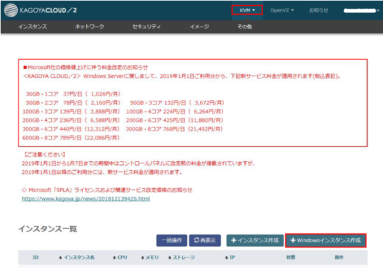The width and height of the screenshot is (383, 274).
Task: Sort the table by IP column
Action: click(230, 257)
